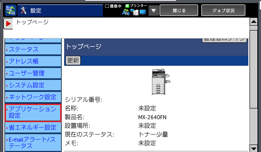Click the MX-2640FN printer image
The height and width of the screenshot is (152, 261).
click(161, 82)
